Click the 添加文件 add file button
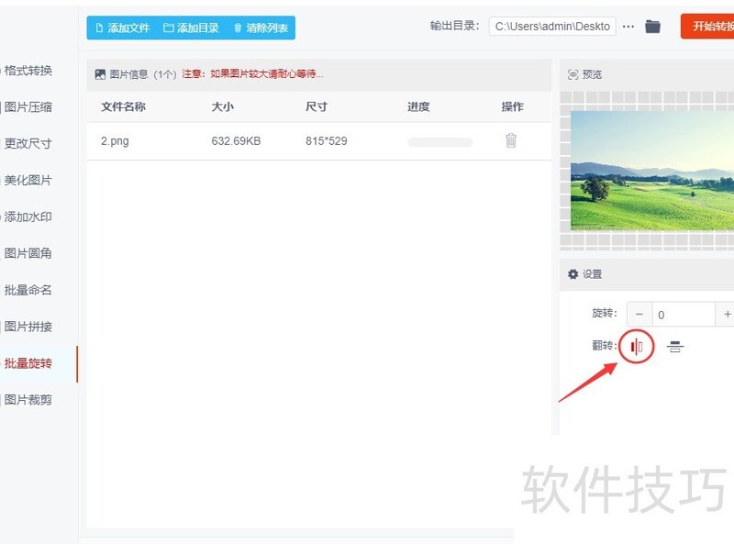The image size is (734, 544). coord(122,28)
